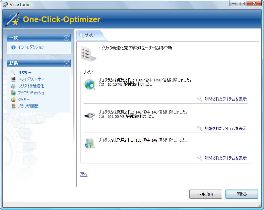The width and height of the screenshot is (264, 210).
Task: Click the ブラウザキャッシュ folder-globe icon
Action: pyautogui.click(x=13, y=93)
